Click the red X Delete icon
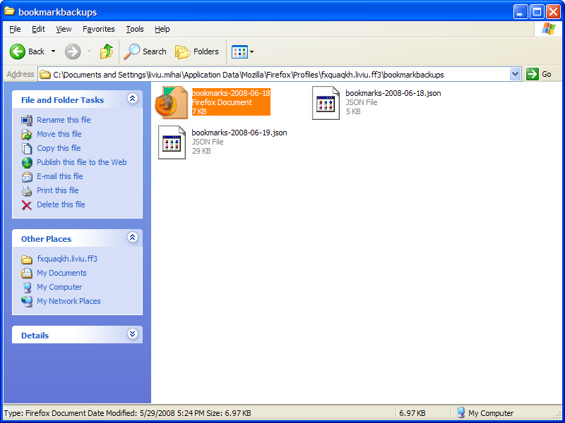The height and width of the screenshot is (423, 565). 27,205
